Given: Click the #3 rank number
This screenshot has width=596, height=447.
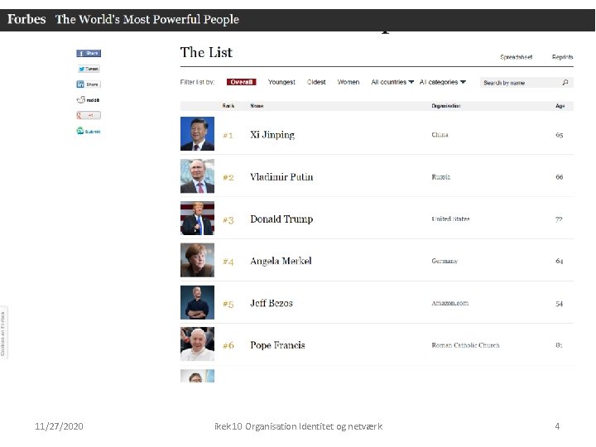Looking at the screenshot, I should point(228,220).
